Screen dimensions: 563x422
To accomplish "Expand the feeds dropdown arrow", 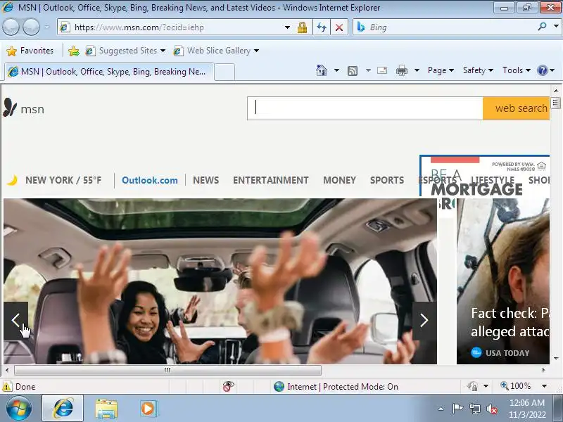I will 368,70.
